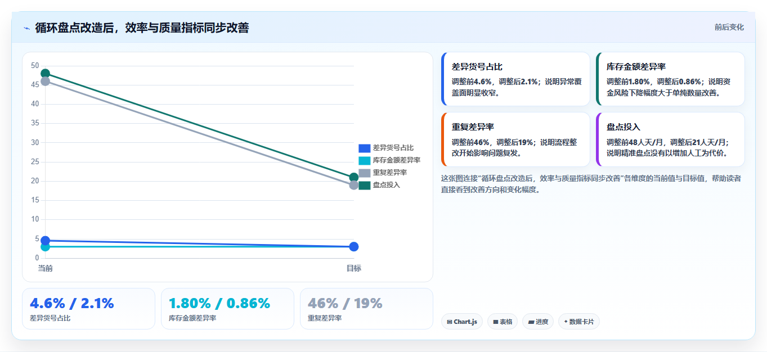The width and height of the screenshot is (767, 352).
Task: Click the 重复差异率 data point at 当前
Action: (x=46, y=82)
